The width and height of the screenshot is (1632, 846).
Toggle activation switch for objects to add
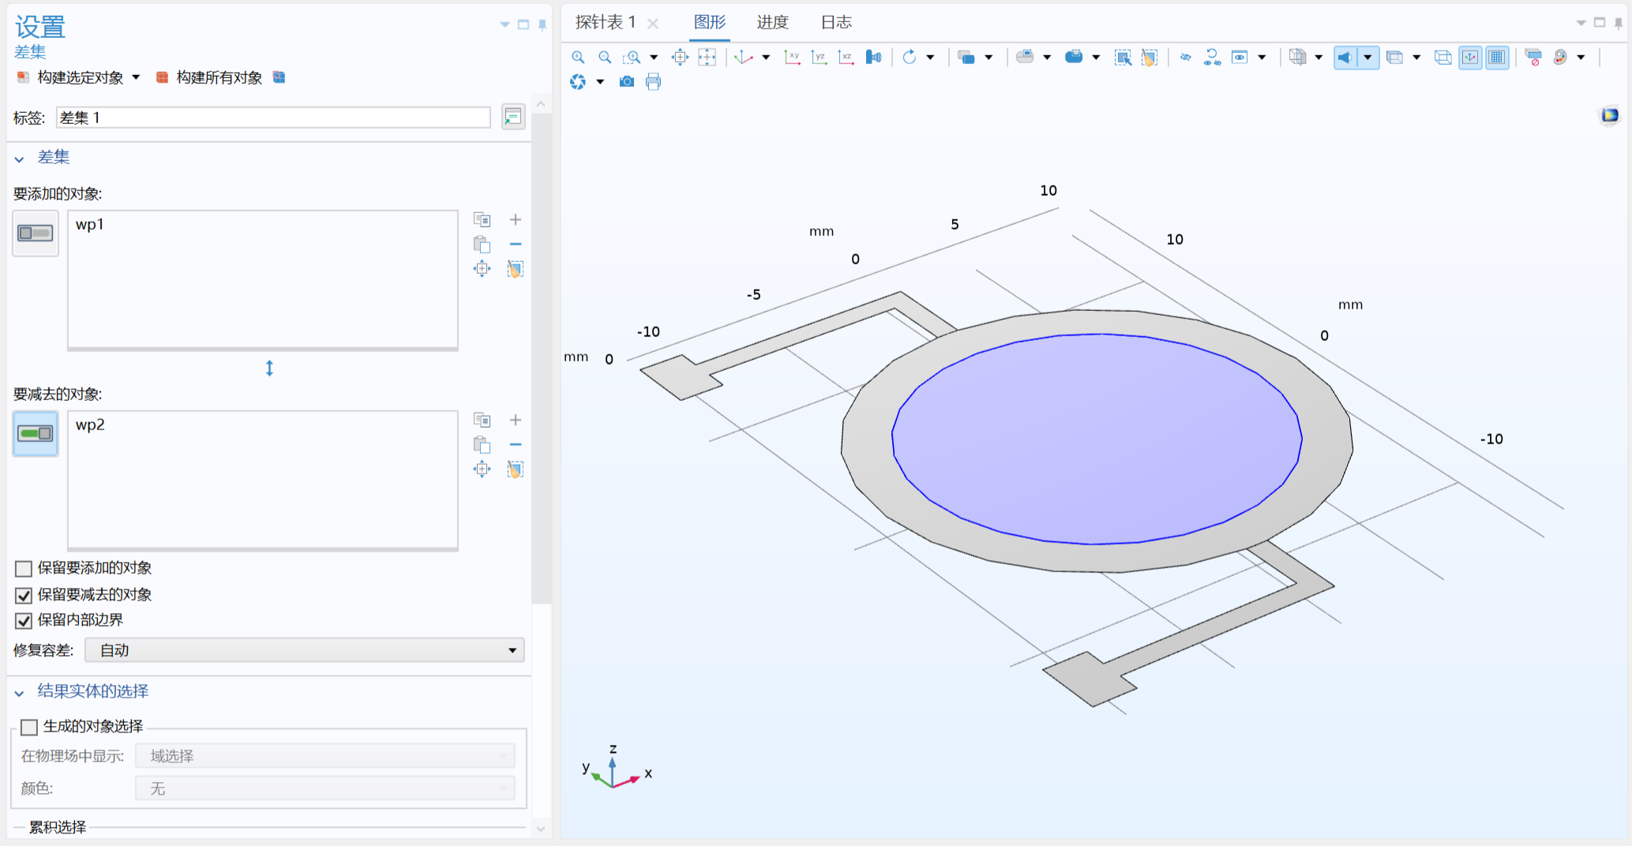[x=36, y=233]
